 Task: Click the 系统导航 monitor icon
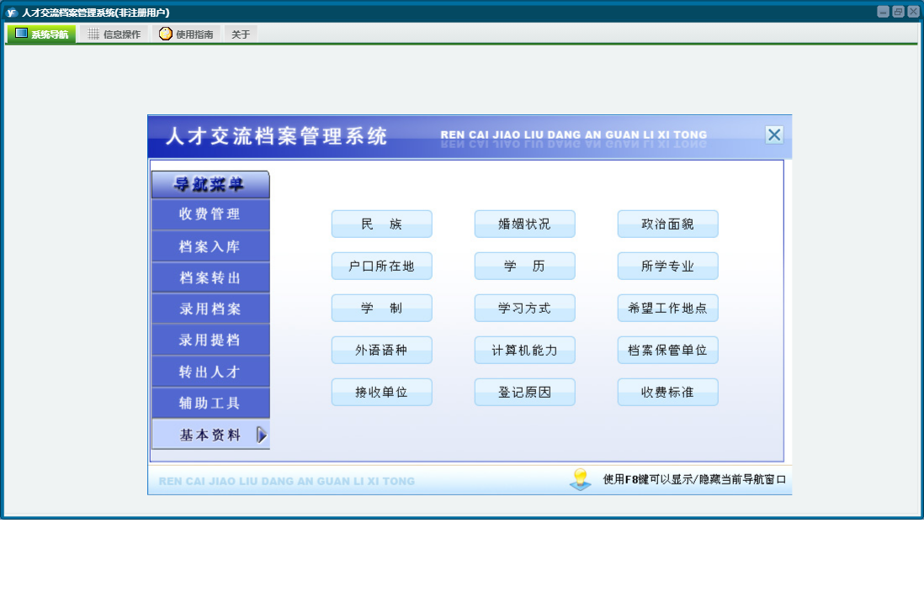click(21, 34)
